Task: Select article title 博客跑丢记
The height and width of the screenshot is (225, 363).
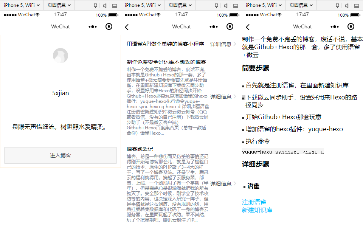Action: click(140, 149)
